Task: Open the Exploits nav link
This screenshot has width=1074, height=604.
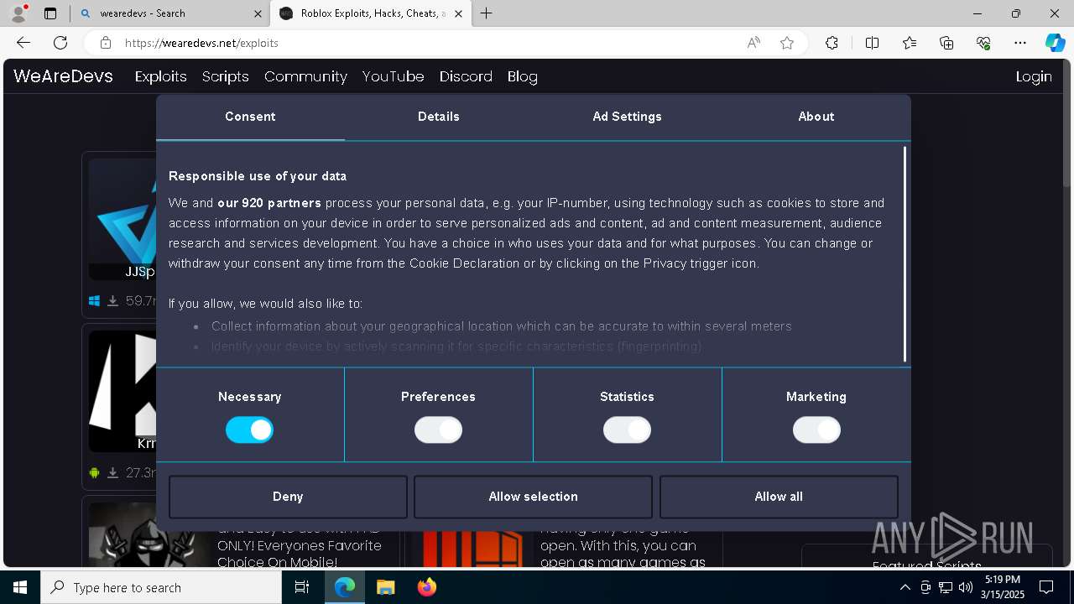Action: [x=160, y=76]
